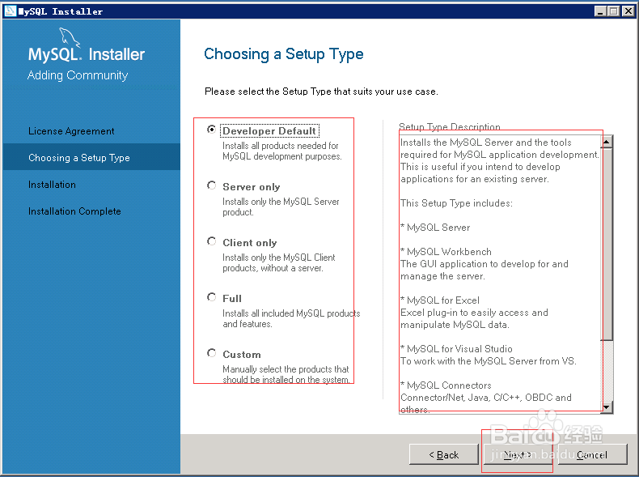Click the 'Adding Community' subtitle
This screenshot has width=639, height=477.
pyautogui.click(x=78, y=75)
